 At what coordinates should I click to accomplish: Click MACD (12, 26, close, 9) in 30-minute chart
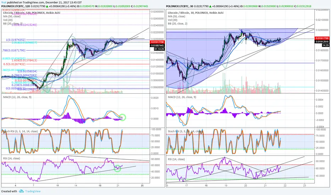pos(182,97)
